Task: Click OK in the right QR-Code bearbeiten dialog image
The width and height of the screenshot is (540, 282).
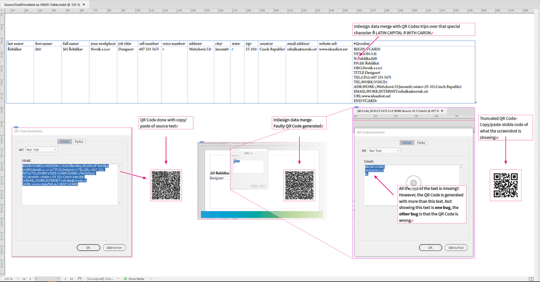Action: (x=431, y=247)
